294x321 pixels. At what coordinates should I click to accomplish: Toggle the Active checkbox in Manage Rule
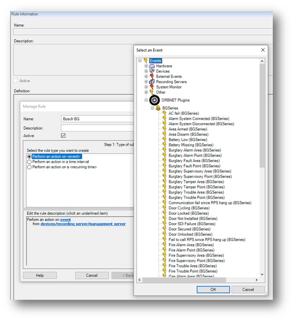pos(63,135)
